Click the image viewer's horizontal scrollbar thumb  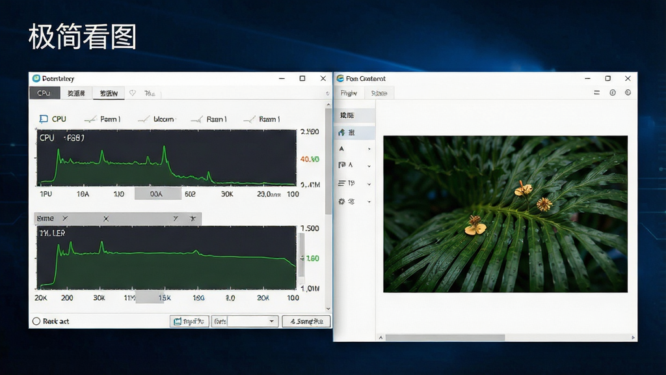445,338
